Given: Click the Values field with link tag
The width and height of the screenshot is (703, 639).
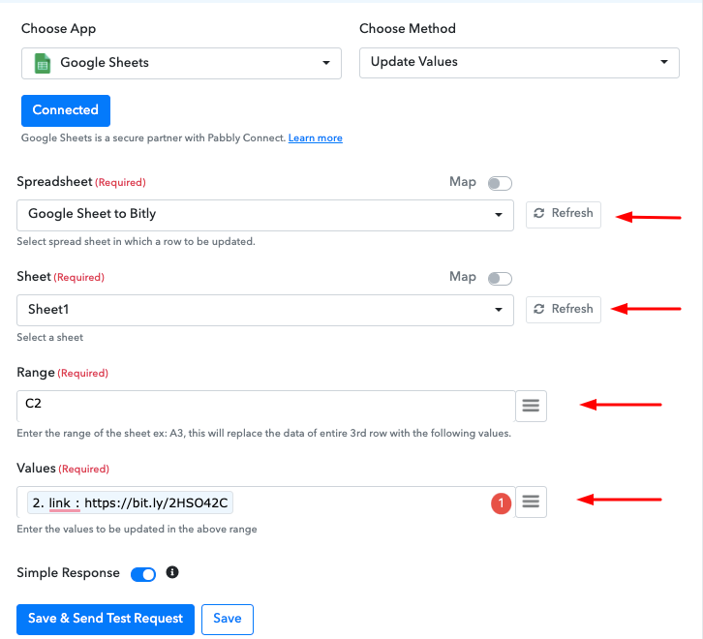Looking at the screenshot, I should point(266,502).
